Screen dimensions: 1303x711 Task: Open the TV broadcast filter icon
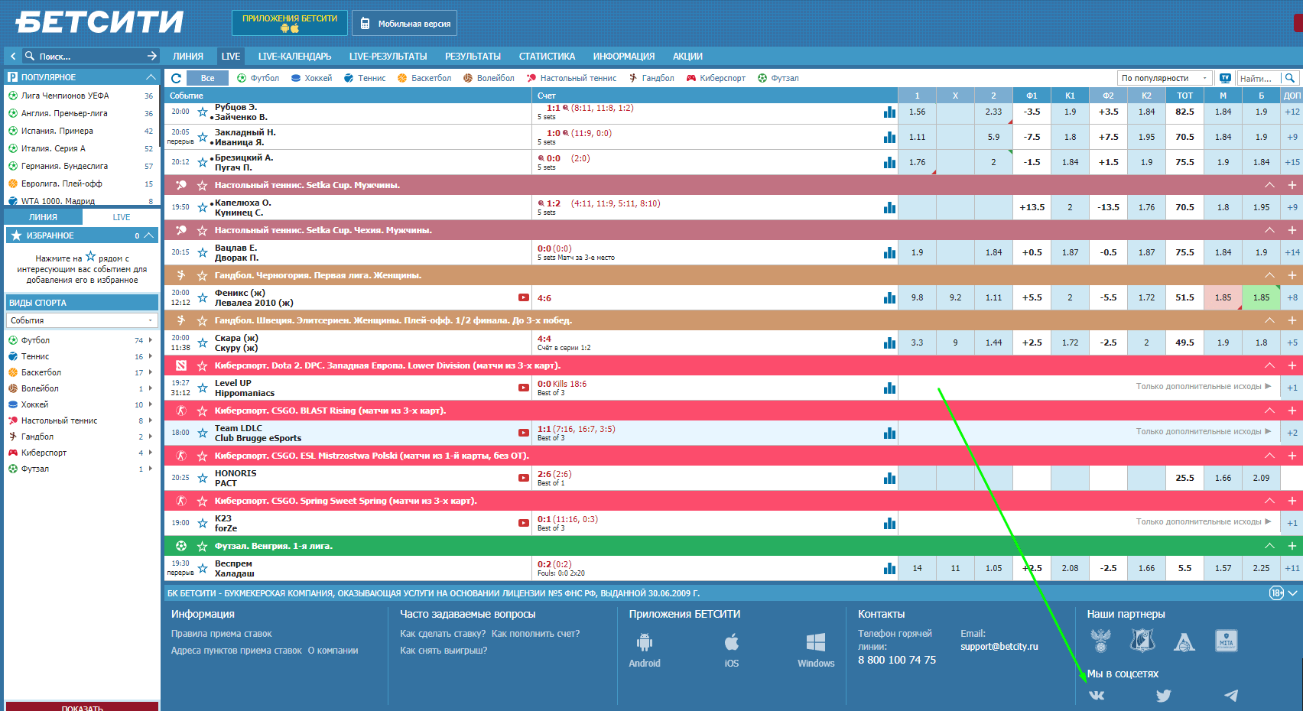pyautogui.click(x=1225, y=78)
